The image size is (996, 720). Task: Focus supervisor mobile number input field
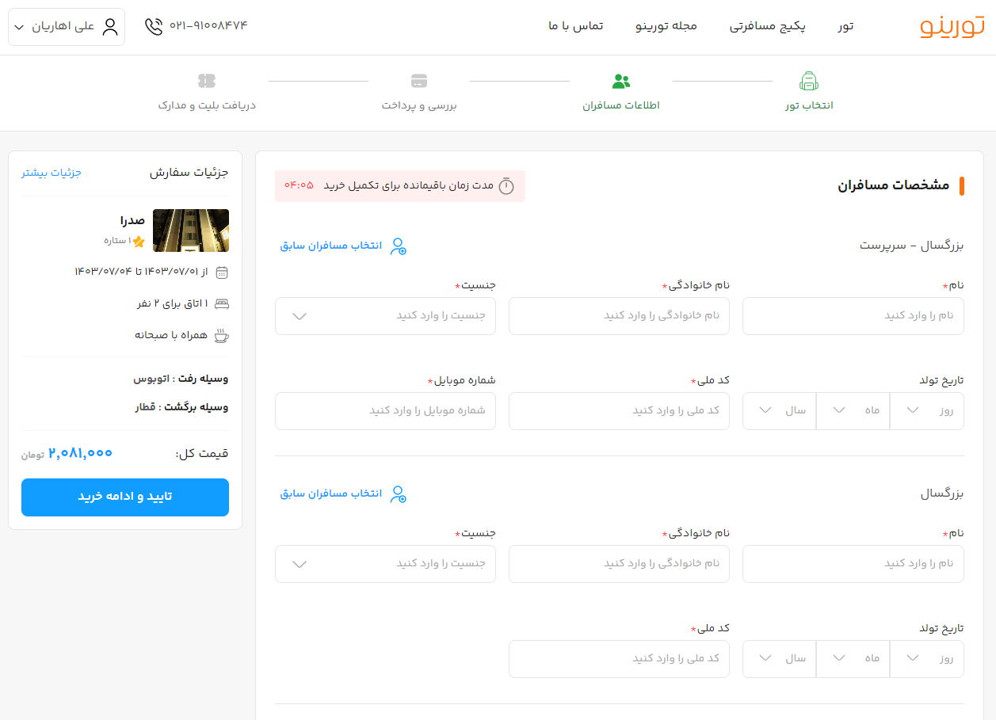pyautogui.click(x=385, y=411)
